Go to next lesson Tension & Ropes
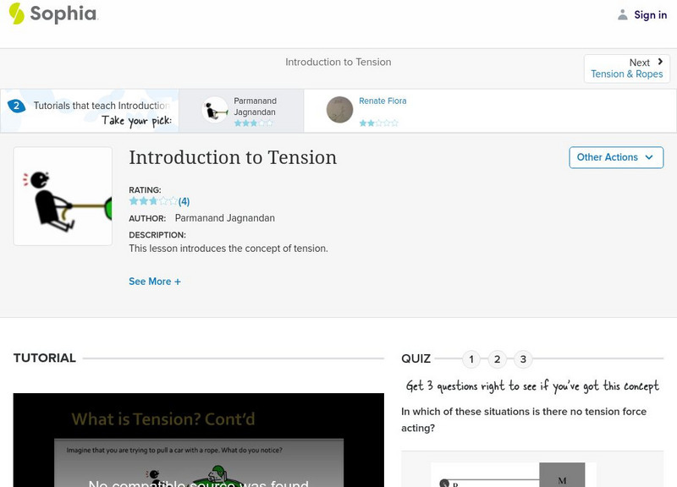Screen dimensions: 677x487 pos(626,74)
